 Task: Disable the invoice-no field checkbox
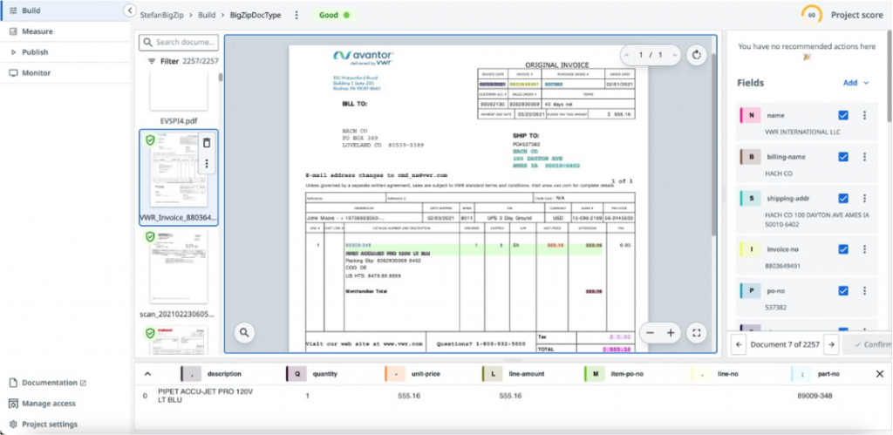[842, 249]
